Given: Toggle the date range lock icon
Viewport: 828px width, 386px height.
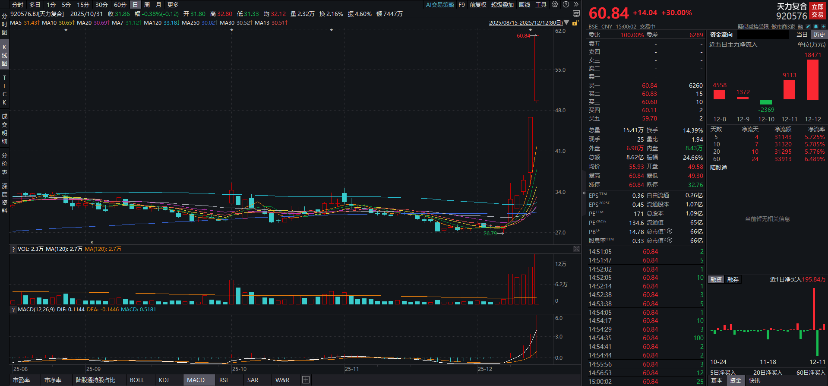Looking at the screenshot, I should click(x=575, y=23).
